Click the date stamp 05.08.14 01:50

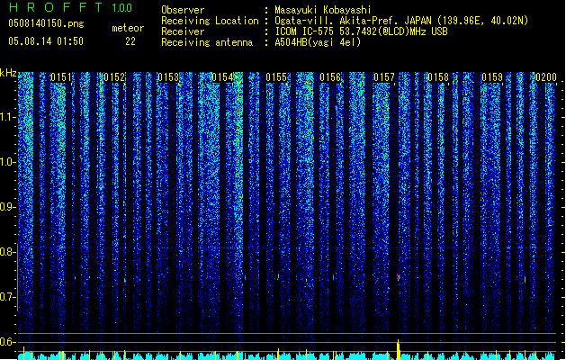point(46,41)
